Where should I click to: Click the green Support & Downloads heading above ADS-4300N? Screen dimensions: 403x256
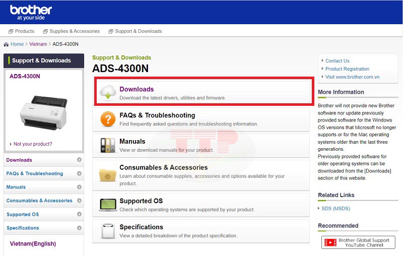point(121,57)
